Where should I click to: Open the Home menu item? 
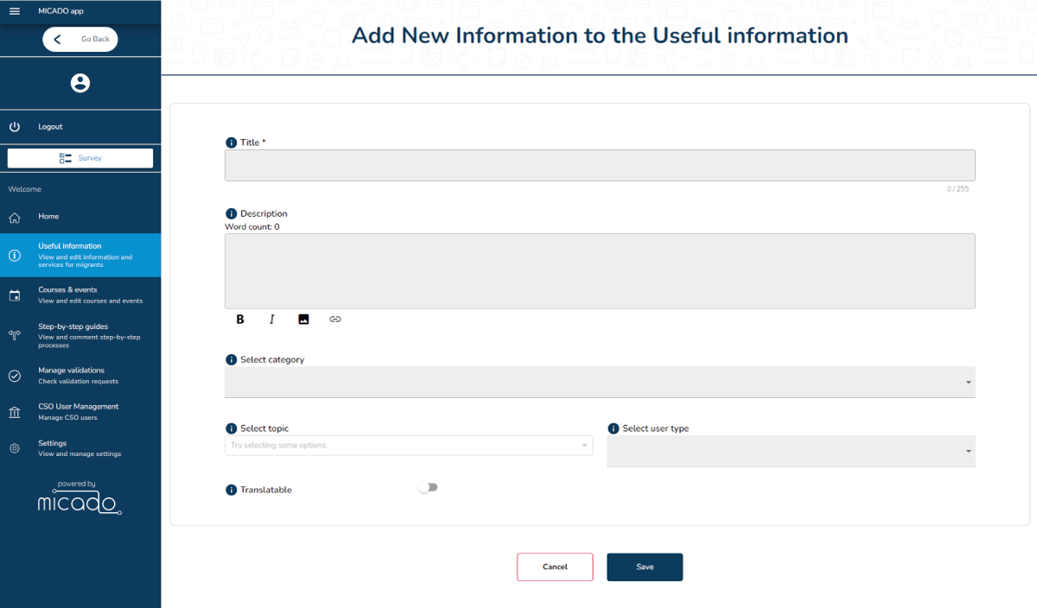pos(80,217)
